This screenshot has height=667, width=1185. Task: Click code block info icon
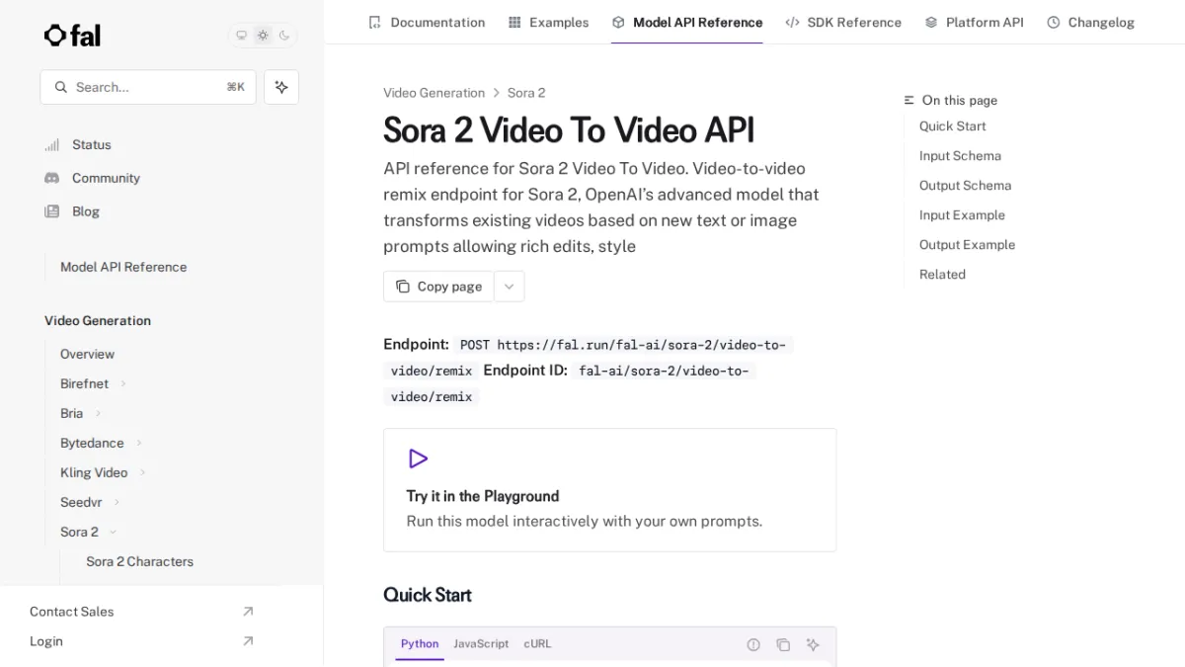(753, 644)
